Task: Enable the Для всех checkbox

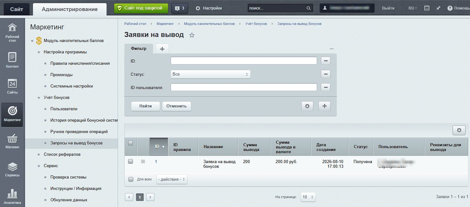Action: coord(131,180)
